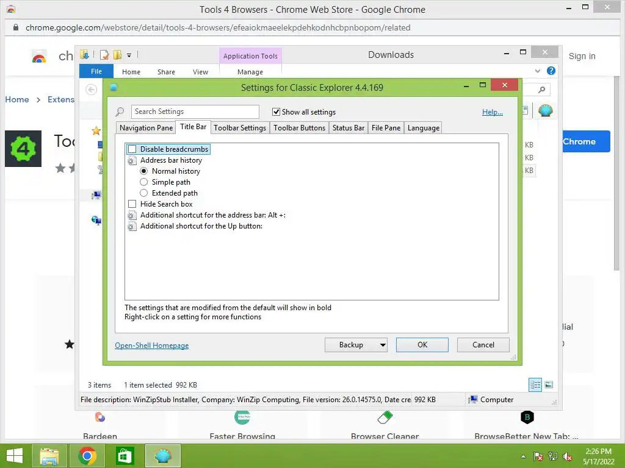
Task: Open the Browser Cleaner extension icon
Action: (x=385, y=417)
